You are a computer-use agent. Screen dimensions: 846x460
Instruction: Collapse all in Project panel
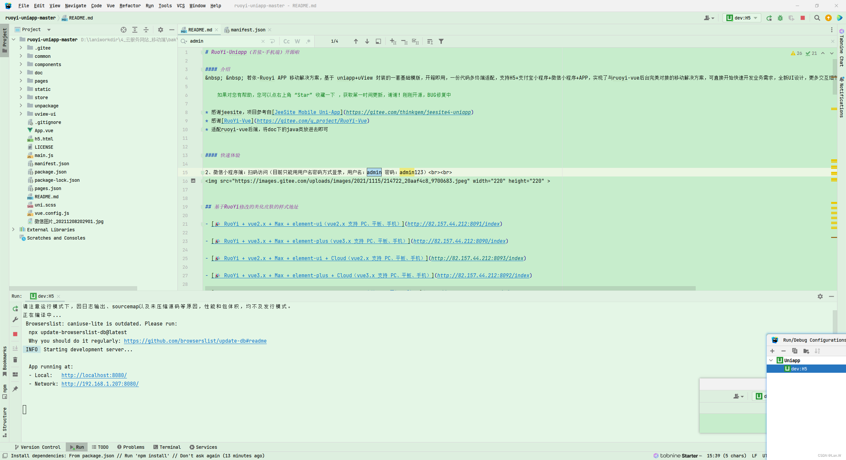click(146, 30)
